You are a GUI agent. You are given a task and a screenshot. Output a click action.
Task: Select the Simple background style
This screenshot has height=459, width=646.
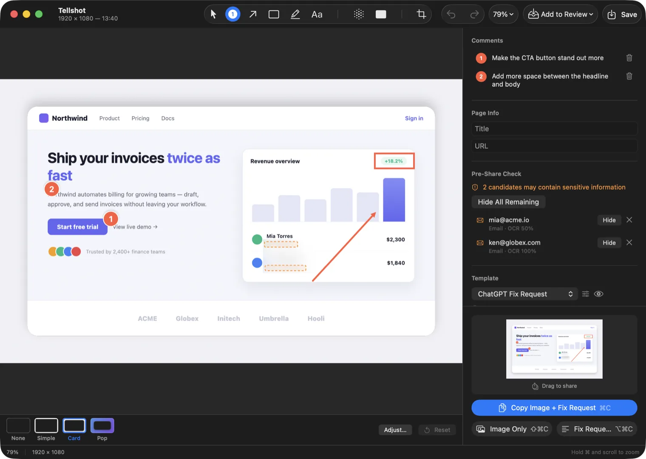(x=46, y=430)
